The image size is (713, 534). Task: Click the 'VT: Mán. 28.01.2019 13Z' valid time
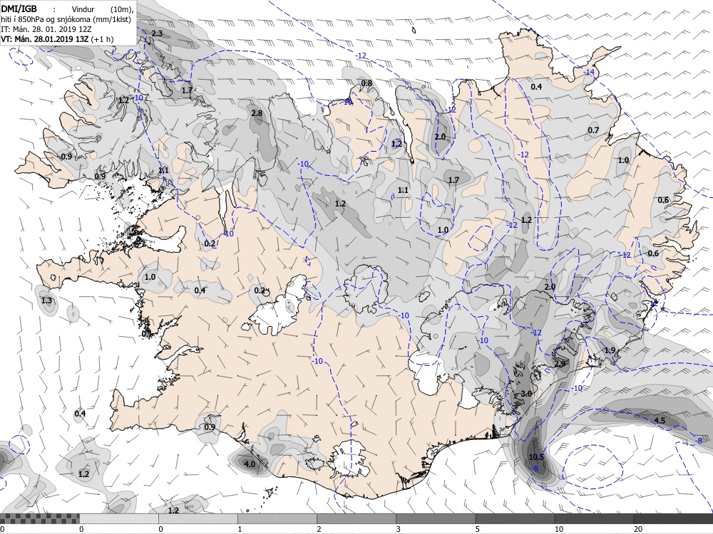click(x=45, y=39)
